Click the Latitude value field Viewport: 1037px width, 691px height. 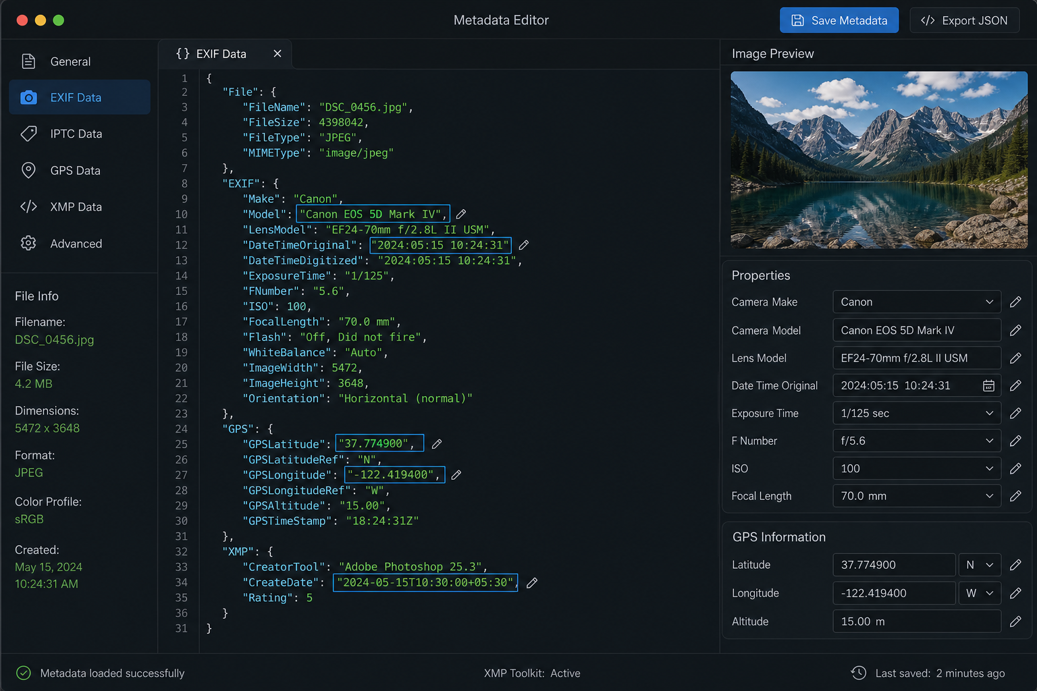[894, 565]
